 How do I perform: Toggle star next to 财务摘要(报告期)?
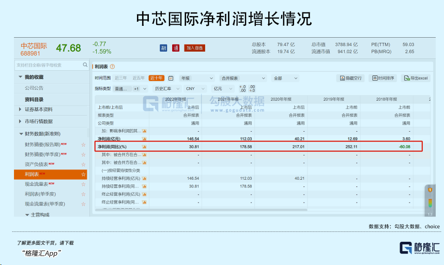tap(83, 145)
